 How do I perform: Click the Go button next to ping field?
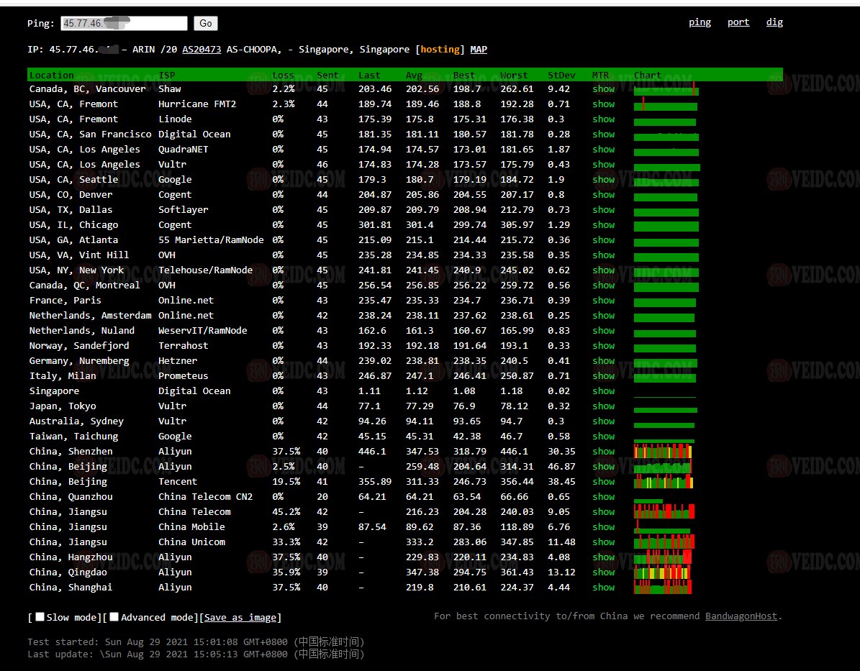[x=205, y=24]
